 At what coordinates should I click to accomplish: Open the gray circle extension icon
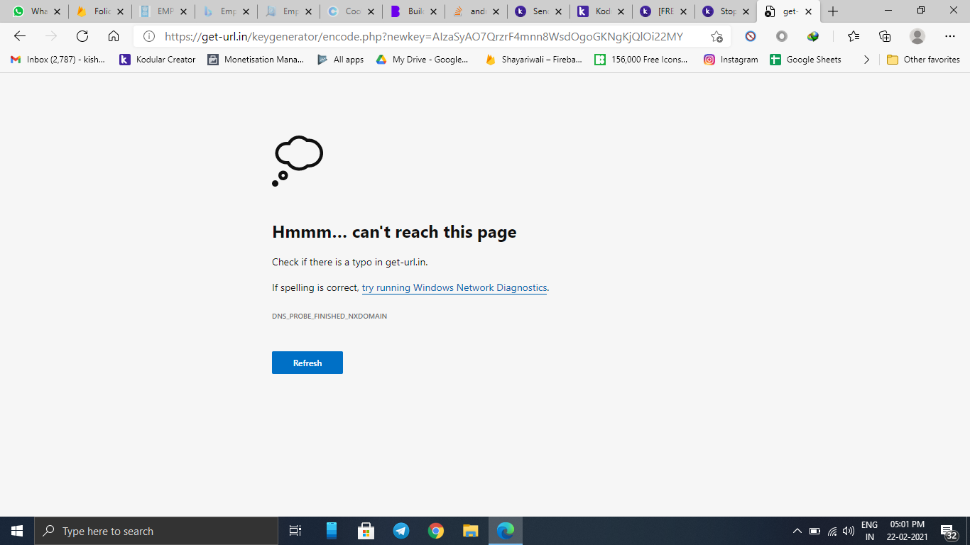pos(782,36)
